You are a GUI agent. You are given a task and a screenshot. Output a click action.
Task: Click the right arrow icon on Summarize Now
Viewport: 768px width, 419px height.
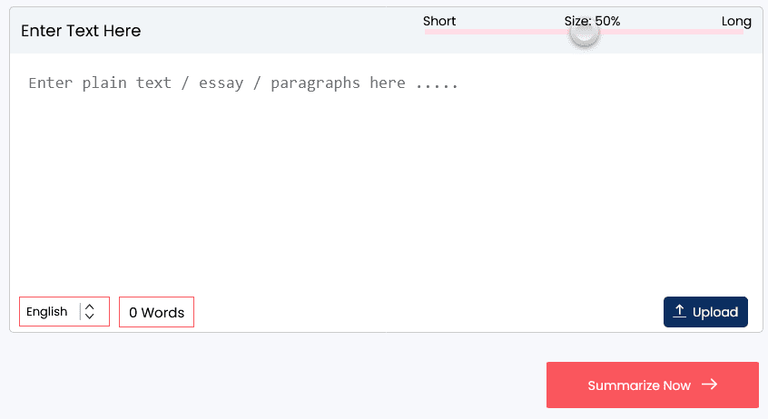710,385
